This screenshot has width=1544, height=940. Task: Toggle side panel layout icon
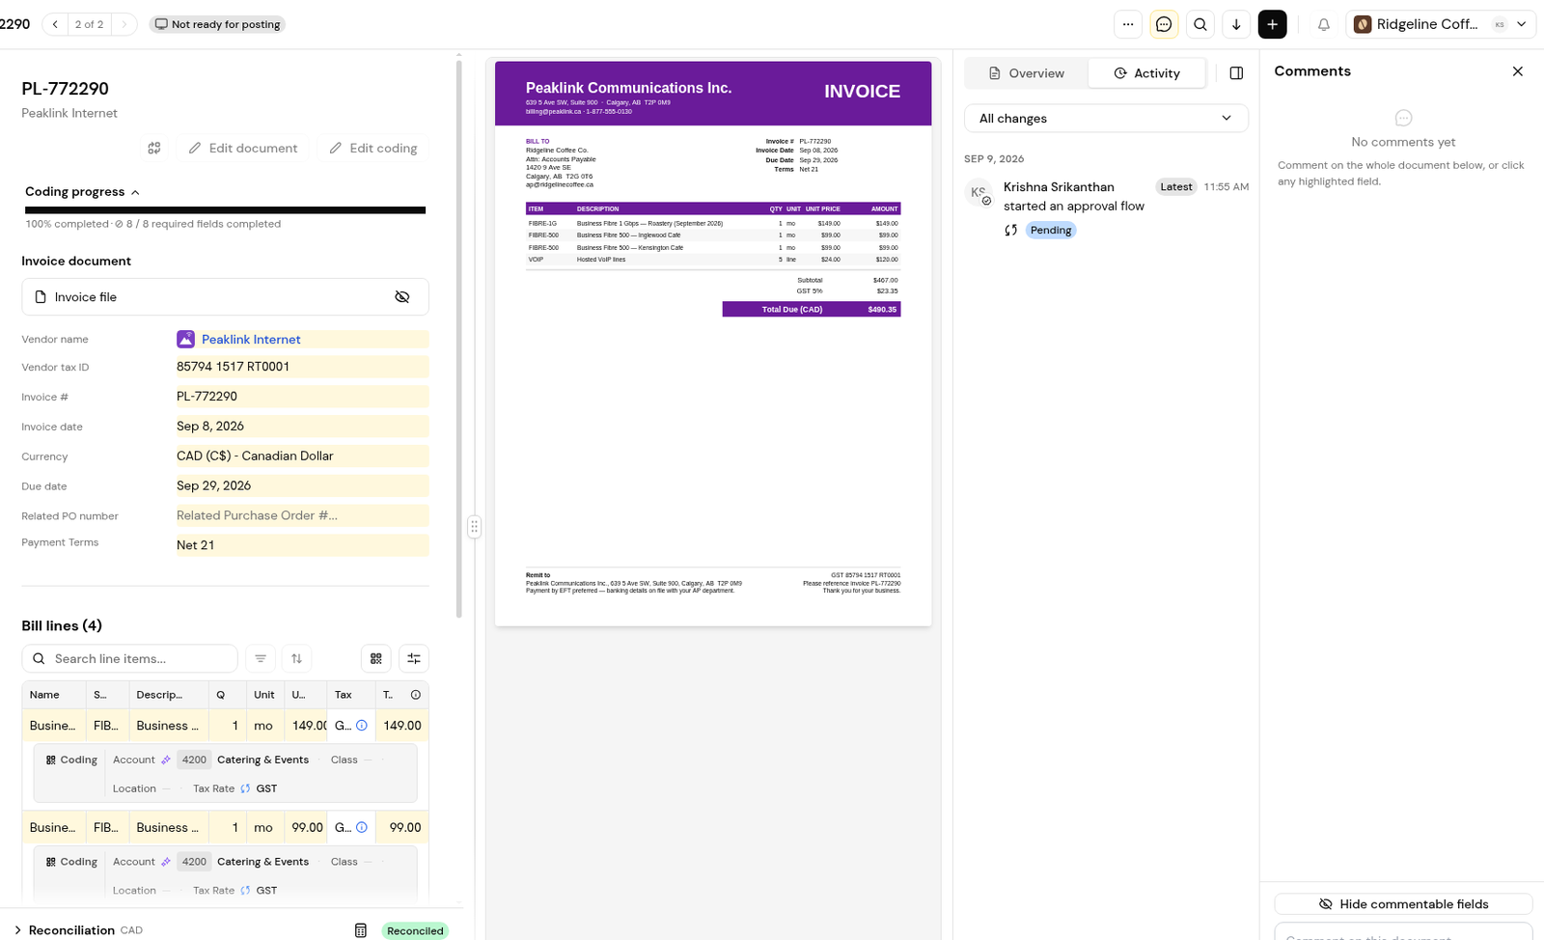(x=1236, y=73)
